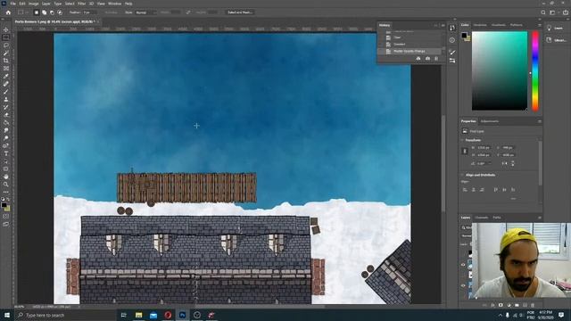The height and width of the screenshot is (321, 571).
Task: Select the Brush tool
Action: pos(6,92)
